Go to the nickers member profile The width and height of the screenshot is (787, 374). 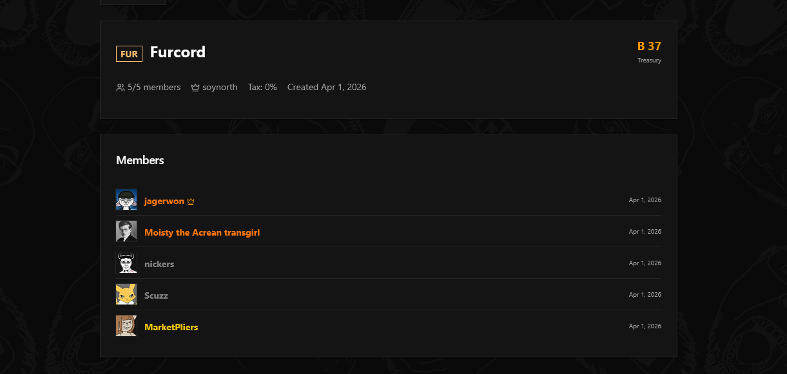click(x=159, y=264)
